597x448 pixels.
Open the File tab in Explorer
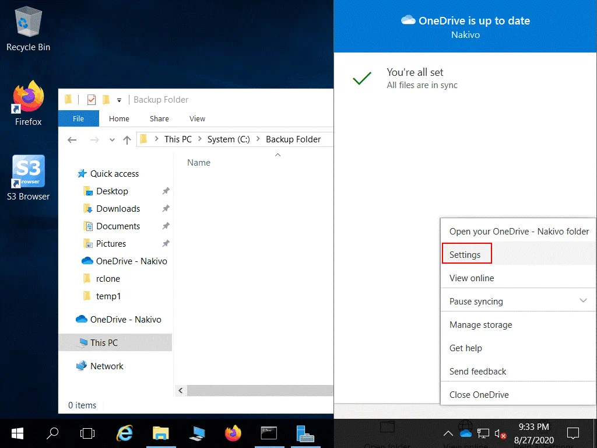tap(79, 118)
